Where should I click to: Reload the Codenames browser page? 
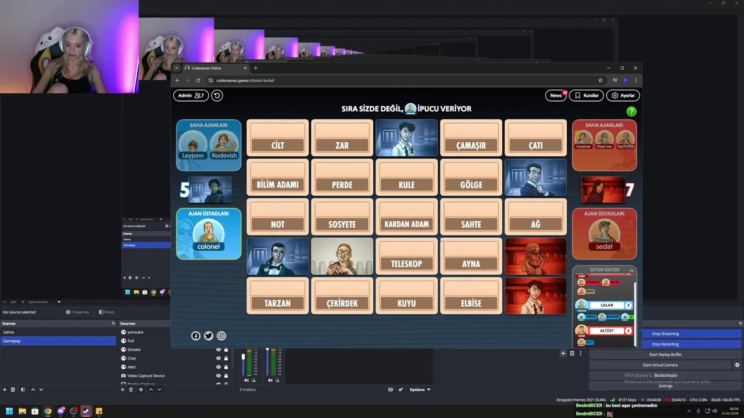198,80
